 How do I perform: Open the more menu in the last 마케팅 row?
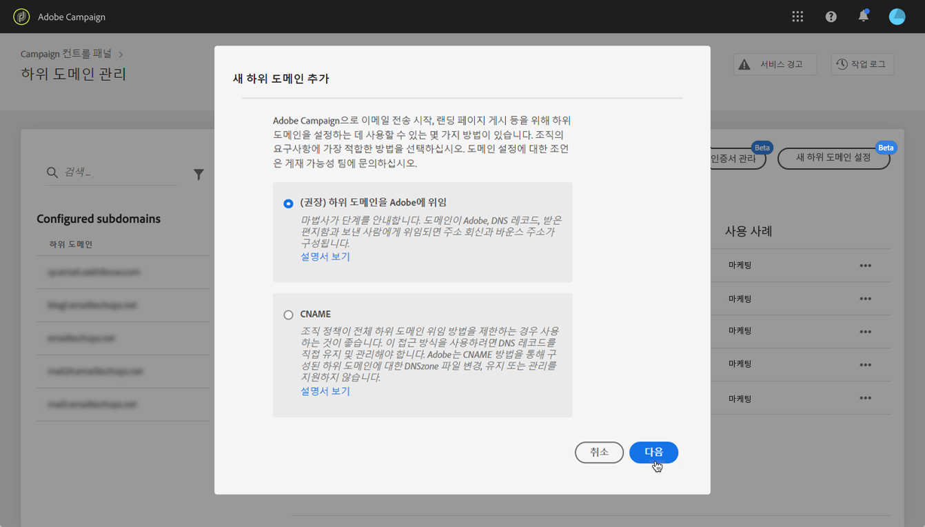(865, 398)
